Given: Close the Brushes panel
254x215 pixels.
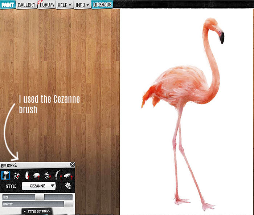Looking at the screenshot, I should coord(73,165).
